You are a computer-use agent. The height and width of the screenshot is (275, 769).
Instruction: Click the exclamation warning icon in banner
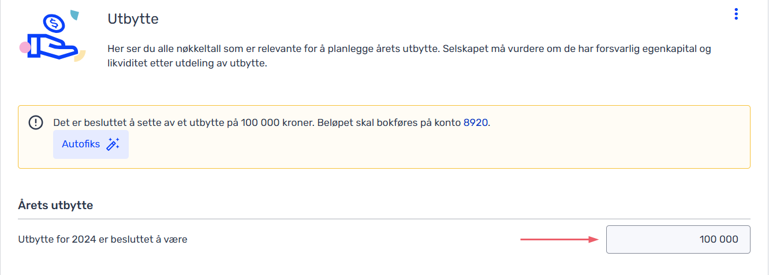36,122
